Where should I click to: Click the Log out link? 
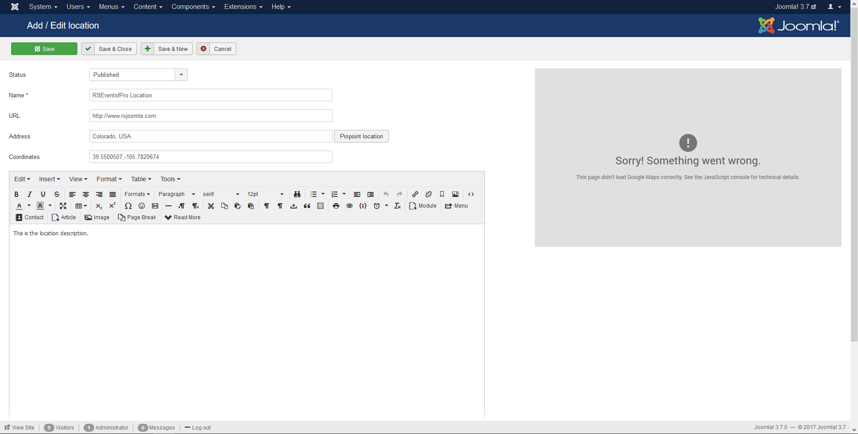pyautogui.click(x=198, y=427)
